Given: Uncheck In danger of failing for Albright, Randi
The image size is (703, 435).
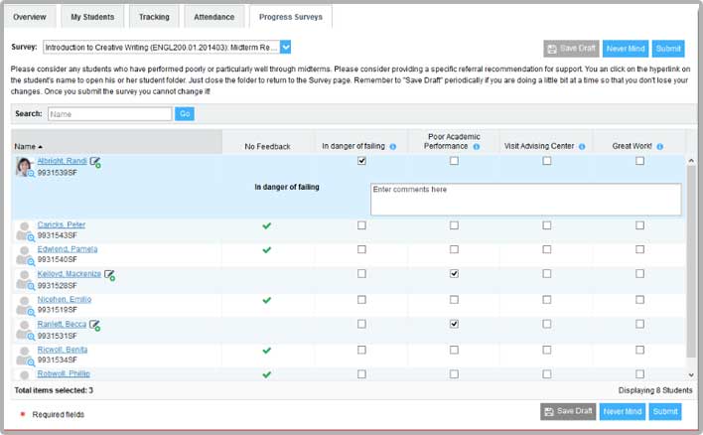Looking at the screenshot, I should 361,161.
